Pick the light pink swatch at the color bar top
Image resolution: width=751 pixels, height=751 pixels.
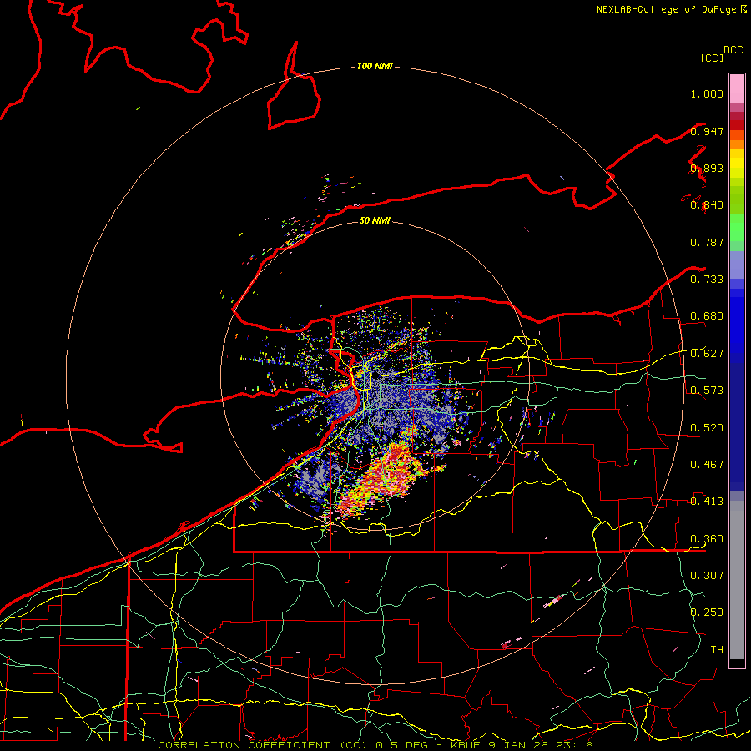737,88
